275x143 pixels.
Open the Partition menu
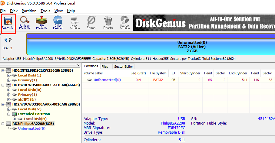tap(29, 11)
